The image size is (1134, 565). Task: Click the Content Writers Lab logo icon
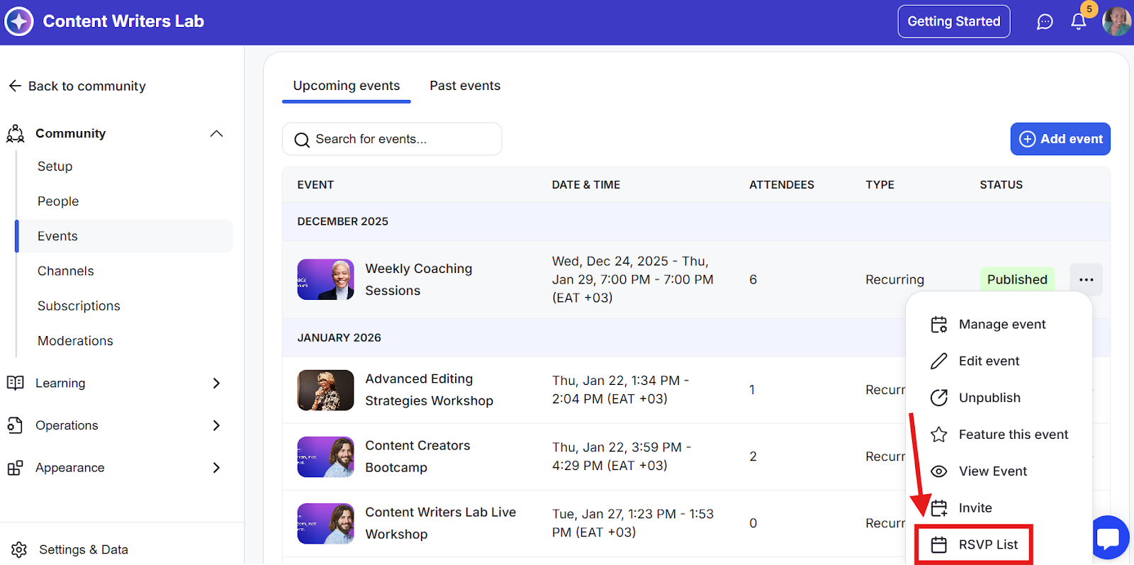[x=19, y=21]
